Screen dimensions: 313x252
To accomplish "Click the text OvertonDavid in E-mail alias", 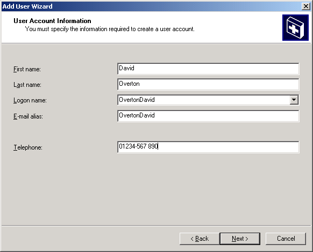I will [x=137, y=115].
